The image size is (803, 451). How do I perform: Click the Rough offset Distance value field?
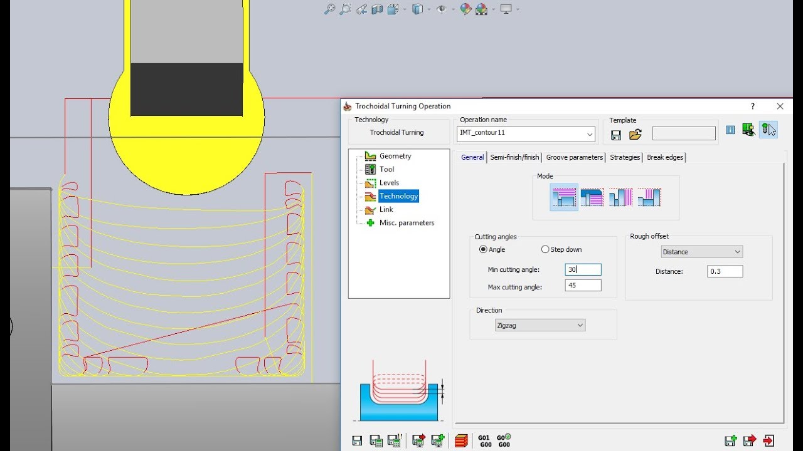tap(725, 271)
